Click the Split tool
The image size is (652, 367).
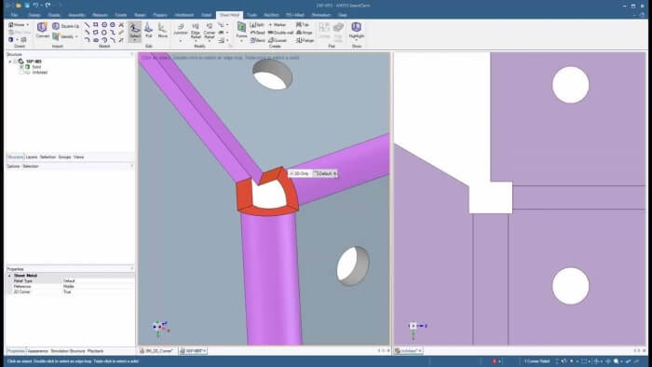point(257,25)
